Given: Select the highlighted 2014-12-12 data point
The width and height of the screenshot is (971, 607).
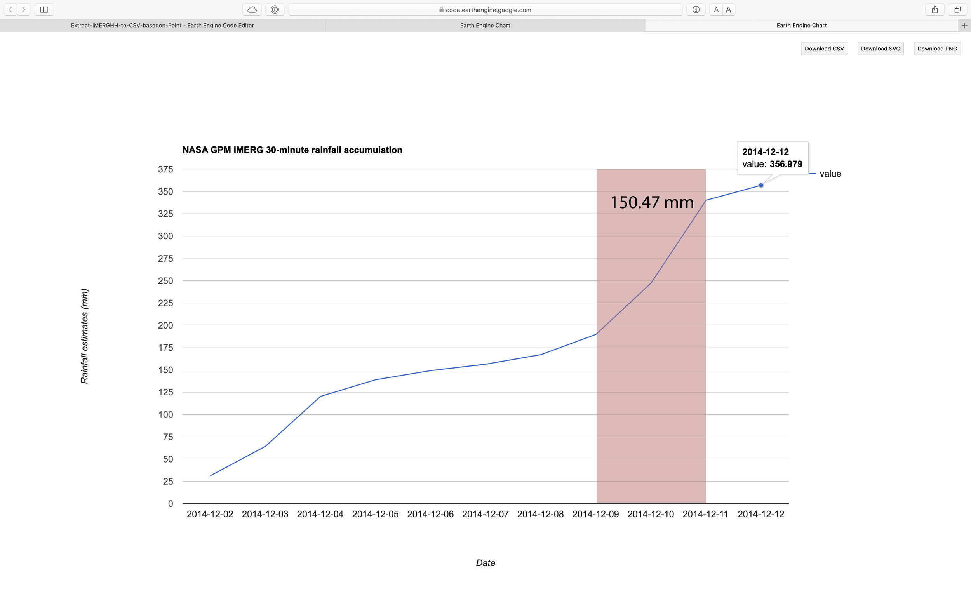Looking at the screenshot, I should point(760,185).
